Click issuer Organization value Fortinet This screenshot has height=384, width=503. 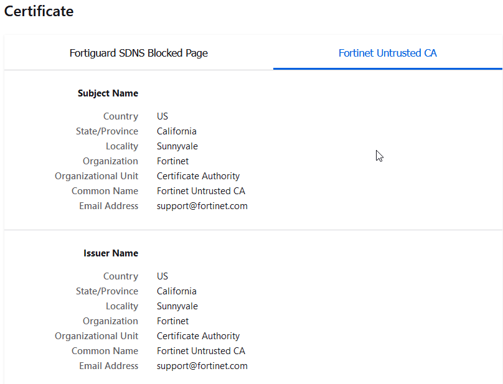172,321
